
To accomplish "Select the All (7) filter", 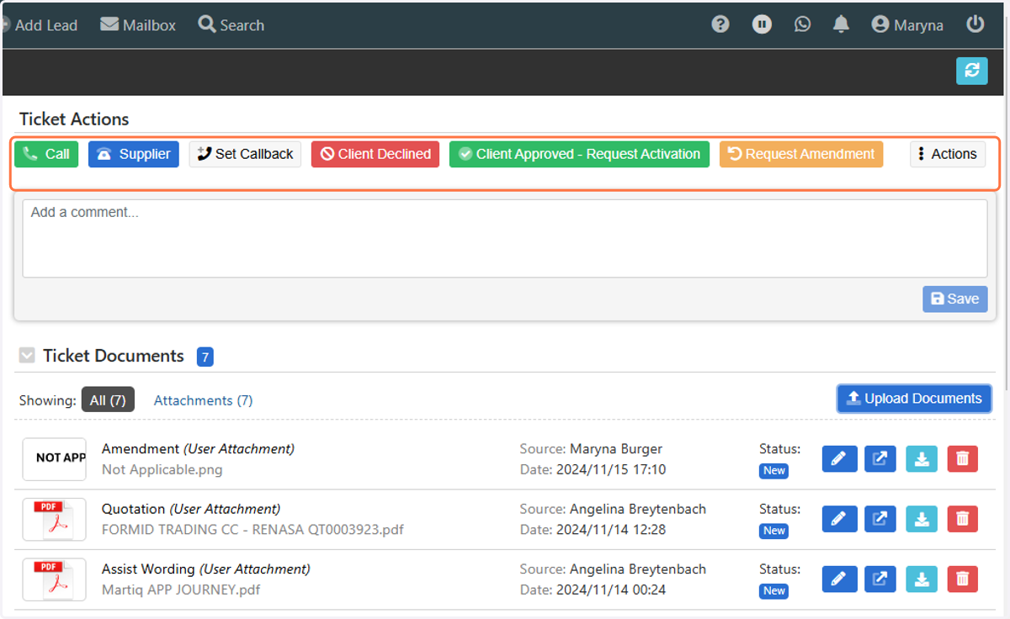I will click(x=108, y=400).
